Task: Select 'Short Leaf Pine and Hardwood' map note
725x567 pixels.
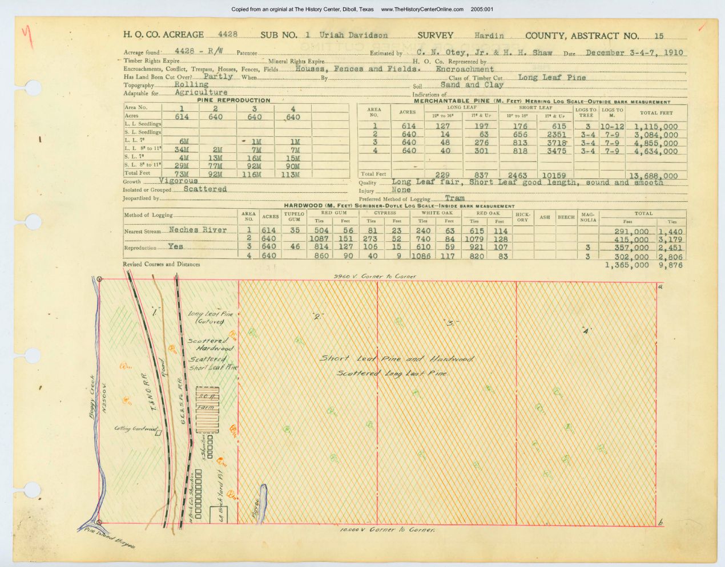Action: pyautogui.click(x=397, y=359)
